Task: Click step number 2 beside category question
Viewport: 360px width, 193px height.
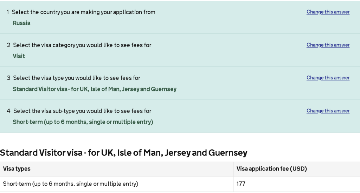Action: pyautogui.click(x=8, y=45)
